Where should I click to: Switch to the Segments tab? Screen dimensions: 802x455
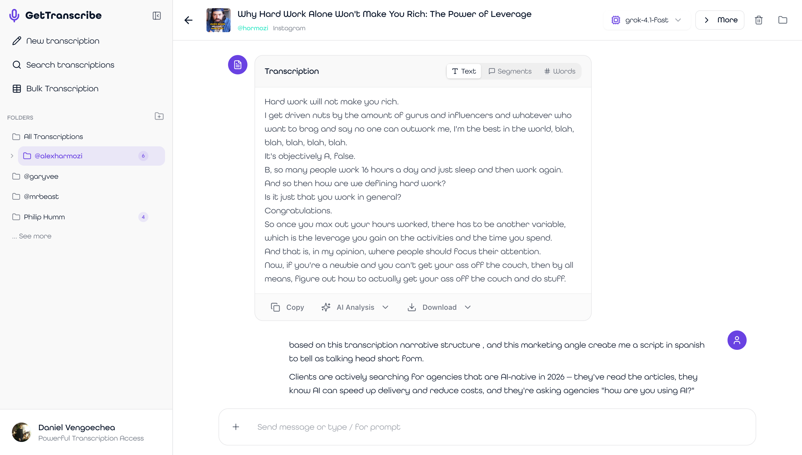[x=510, y=71]
